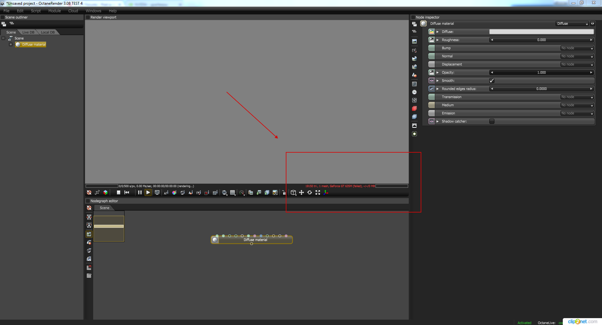Open the Diffuse material type dropdown
This screenshot has height=325, width=602.
click(x=573, y=24)
